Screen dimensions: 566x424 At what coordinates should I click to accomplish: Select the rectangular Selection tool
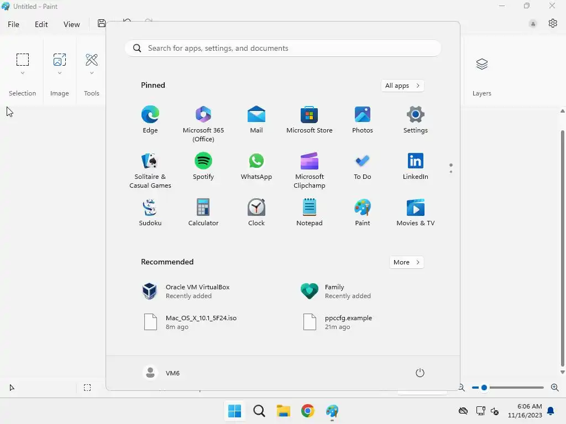point(22,60)
